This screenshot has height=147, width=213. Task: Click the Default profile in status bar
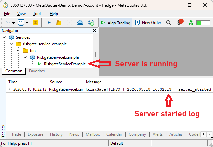click(x=117, y=143)
